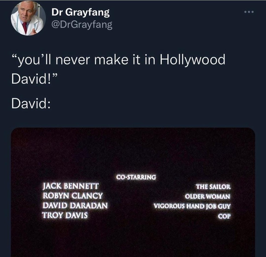Viewport: 266px width, 257px height.
Task: Open the three-dot more options menu
Action: click(x=249, y=12)
